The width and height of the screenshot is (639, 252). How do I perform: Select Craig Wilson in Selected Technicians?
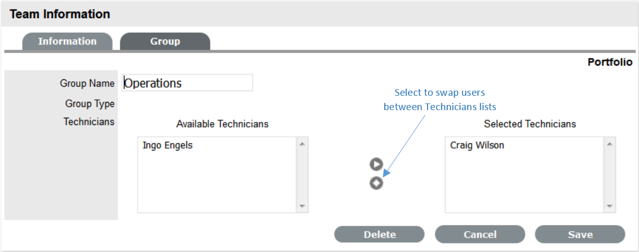pyautogui.click(x=477, y=145)
